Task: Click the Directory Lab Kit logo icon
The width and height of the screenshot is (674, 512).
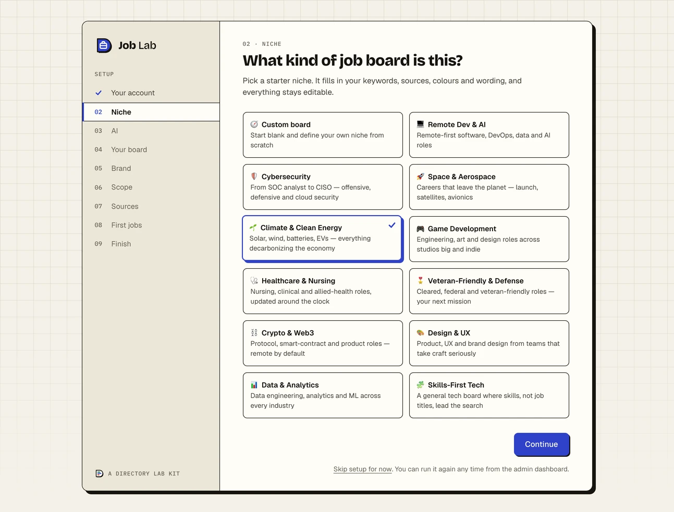Action: (x=99, y=473)
